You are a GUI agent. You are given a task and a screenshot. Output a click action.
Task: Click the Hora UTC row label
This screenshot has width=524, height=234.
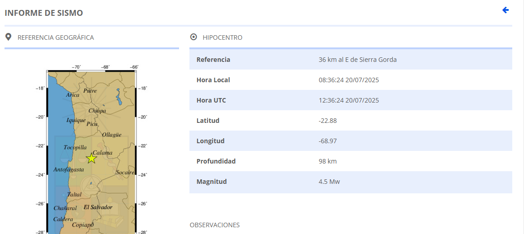tap(211, 100)
